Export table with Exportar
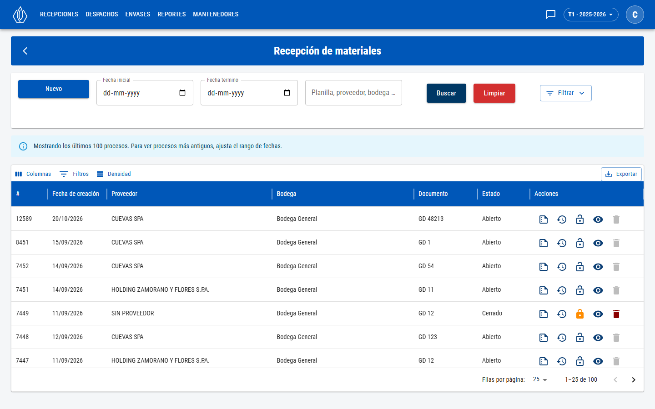 [621, 174]
